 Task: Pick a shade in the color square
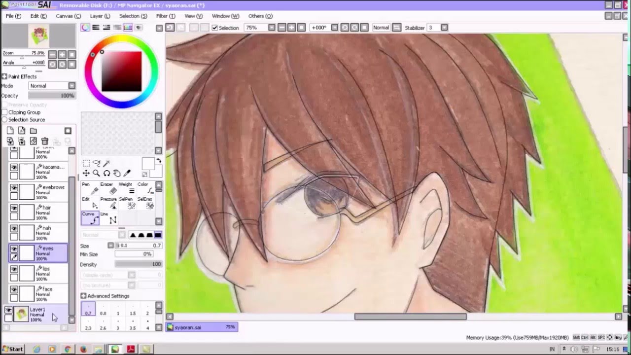[x=121, y=71]
